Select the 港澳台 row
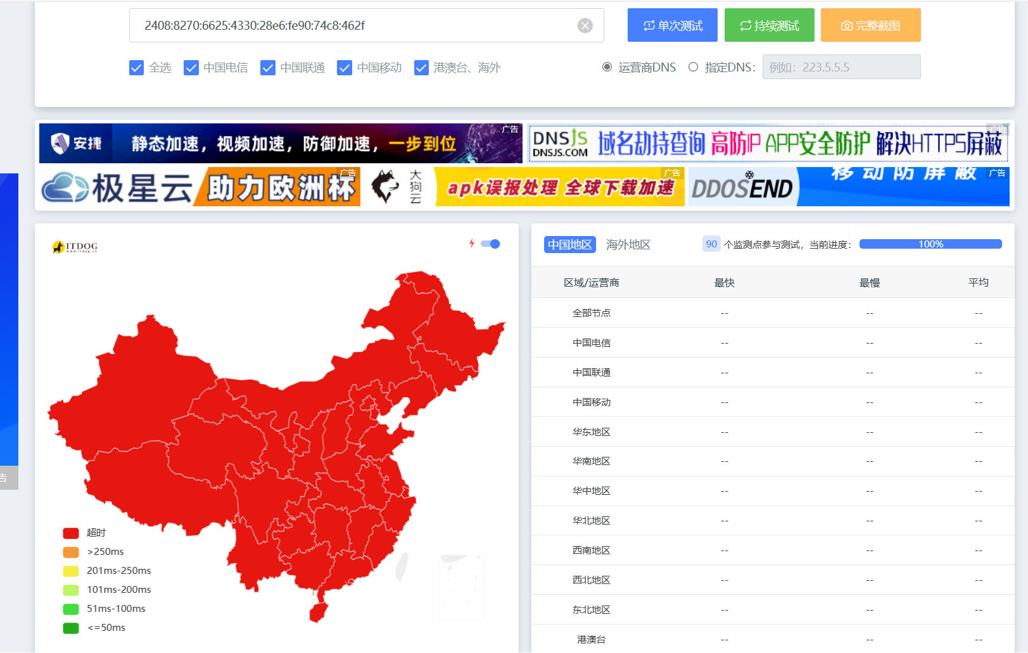This screenshot has height=653, width=1028. [x=773, y=639]
